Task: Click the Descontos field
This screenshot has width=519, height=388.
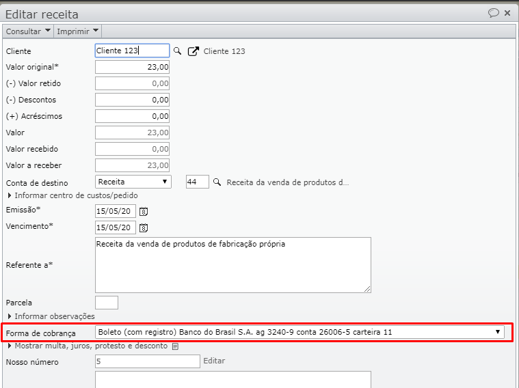Action: (x=132, y=100)
